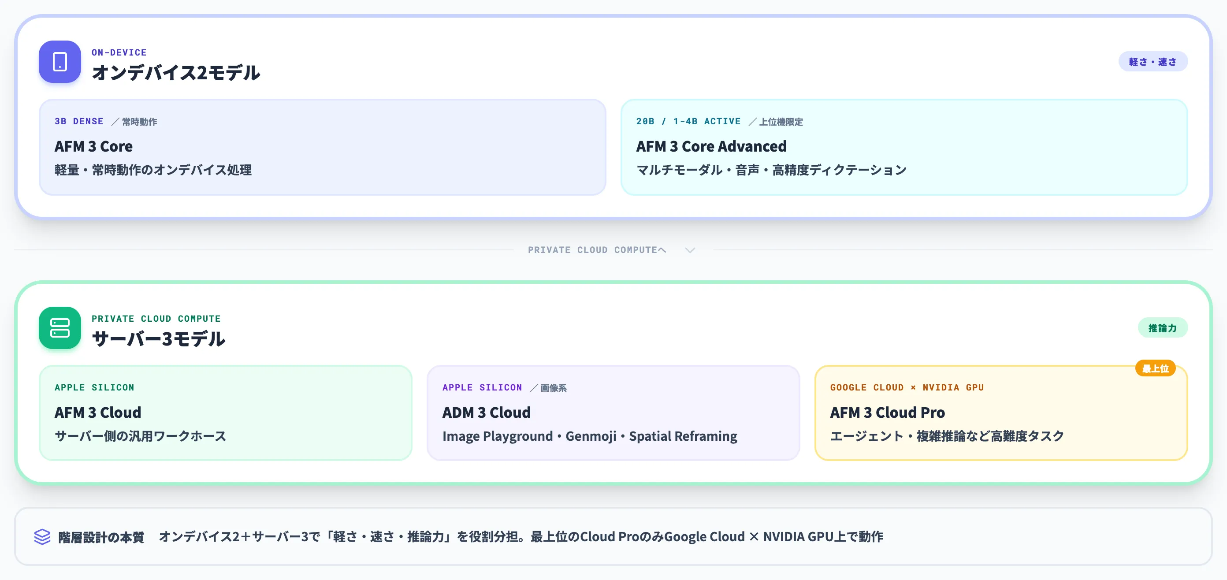The height and width of the screenshot is (580, 1227).
Task: Open the AFM 3 Cloud card title
Action: [x=98, y=413]
